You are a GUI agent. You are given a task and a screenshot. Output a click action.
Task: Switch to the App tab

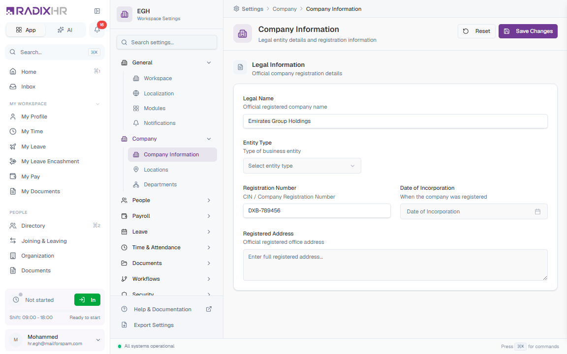point(26,30)
